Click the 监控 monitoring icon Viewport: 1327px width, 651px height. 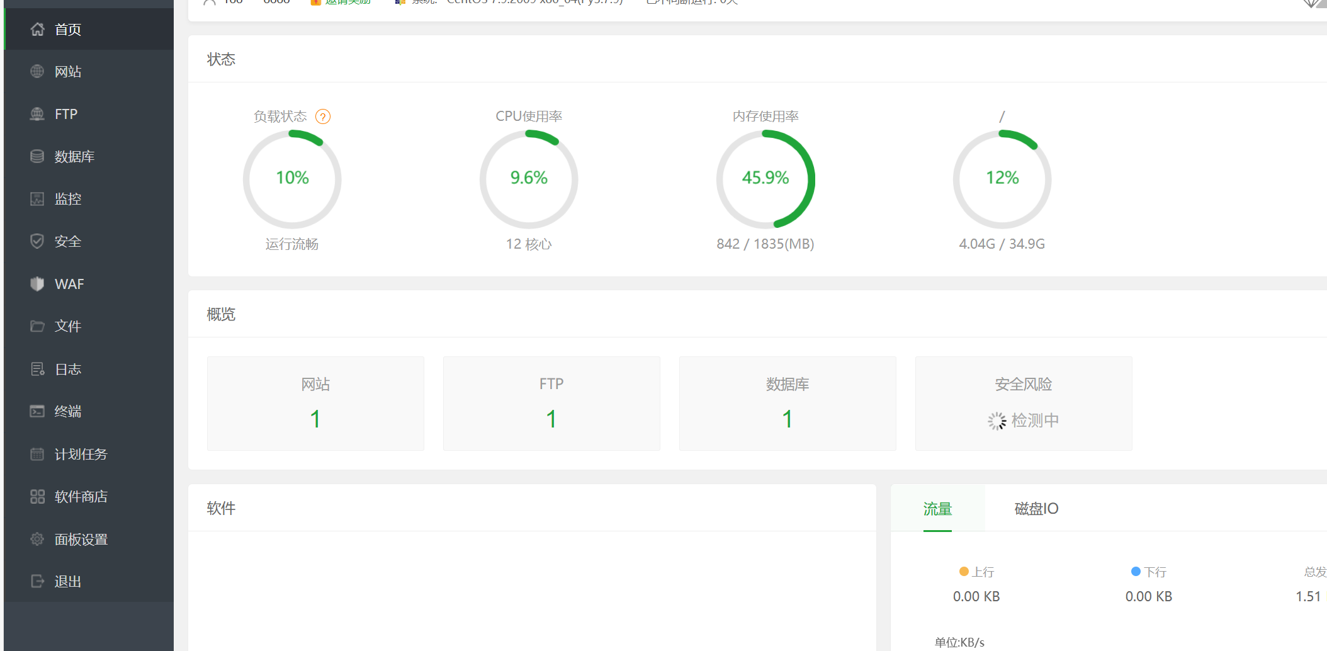[x=37, y=199]
